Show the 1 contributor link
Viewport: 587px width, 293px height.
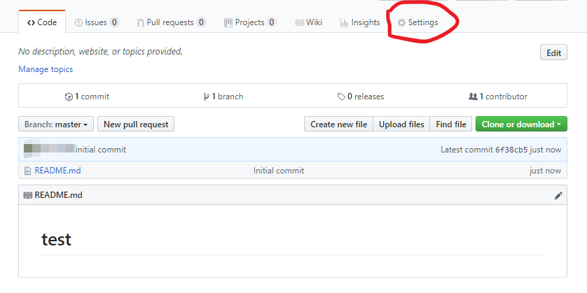click(x=498, y=97)
